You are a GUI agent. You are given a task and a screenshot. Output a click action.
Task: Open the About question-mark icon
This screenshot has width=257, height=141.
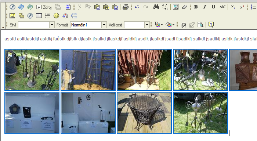(x=211, y=25)
